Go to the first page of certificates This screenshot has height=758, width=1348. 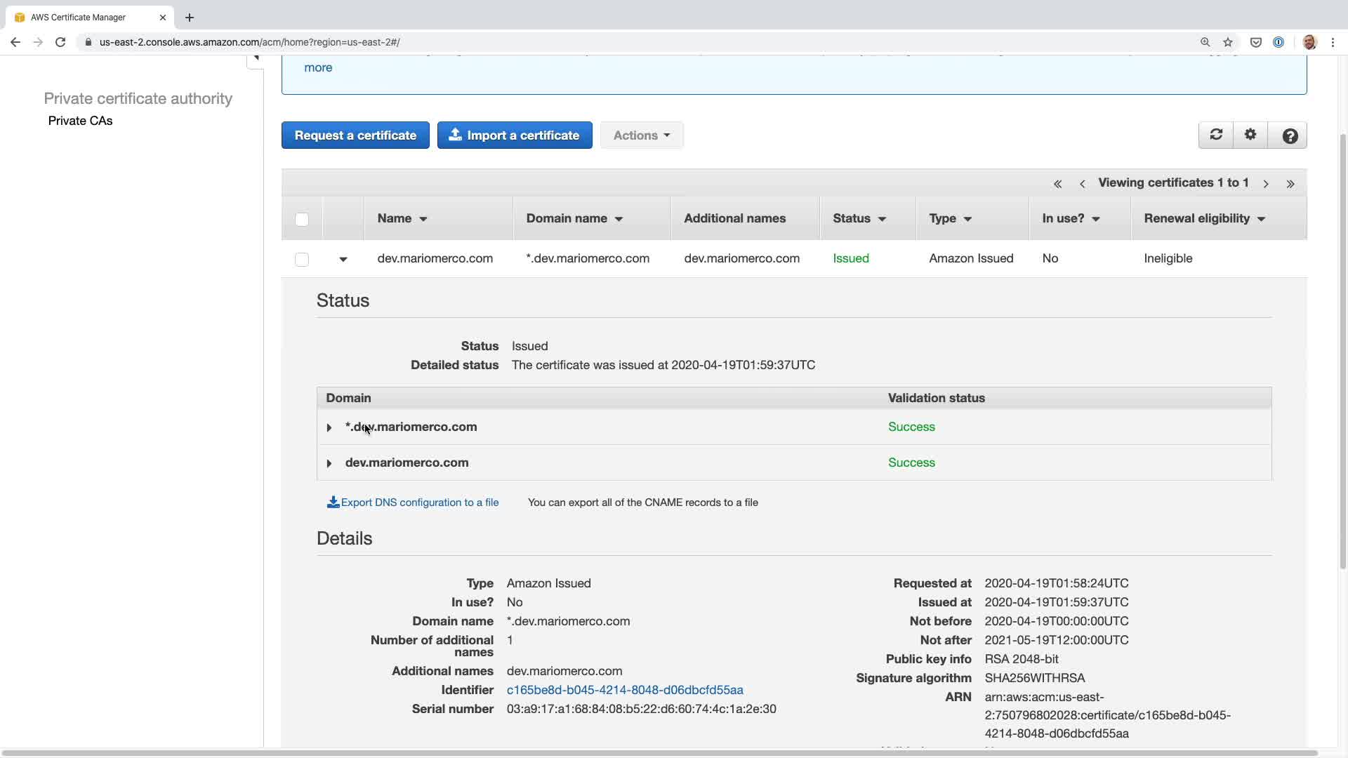[1057, 184]
